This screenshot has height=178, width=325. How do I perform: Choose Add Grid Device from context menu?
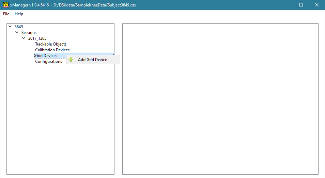pyautogui.click(x=93, y=59)
